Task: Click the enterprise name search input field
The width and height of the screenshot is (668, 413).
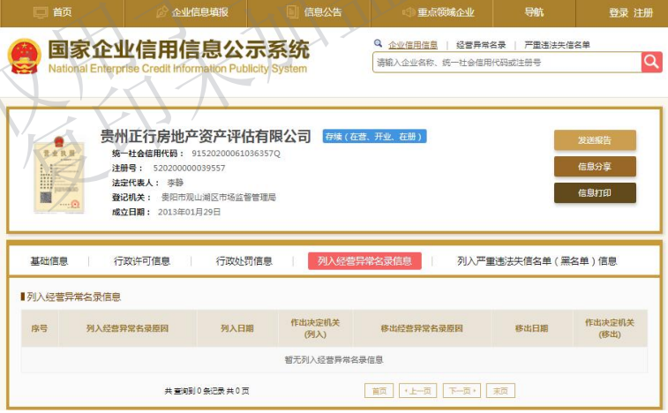Action: [506, 63]
